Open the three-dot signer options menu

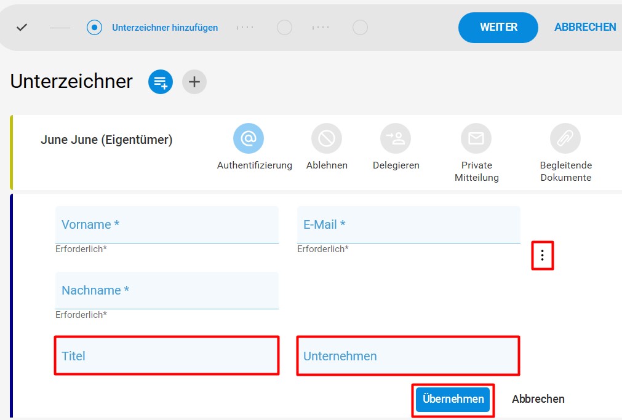(x=542, y=255)
